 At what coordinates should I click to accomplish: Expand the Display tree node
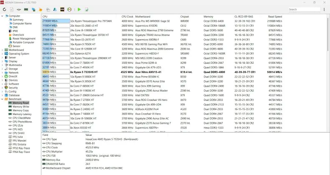pos(2,61)
